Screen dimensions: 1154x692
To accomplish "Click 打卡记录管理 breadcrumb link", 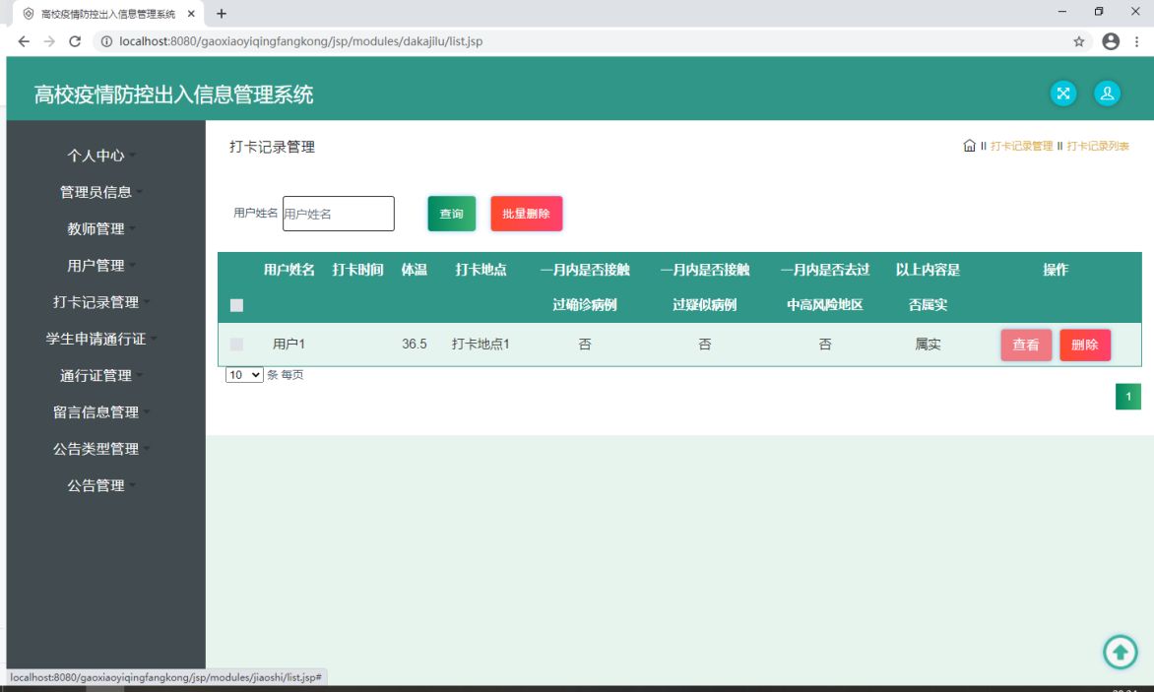I will coord(1021,146).
